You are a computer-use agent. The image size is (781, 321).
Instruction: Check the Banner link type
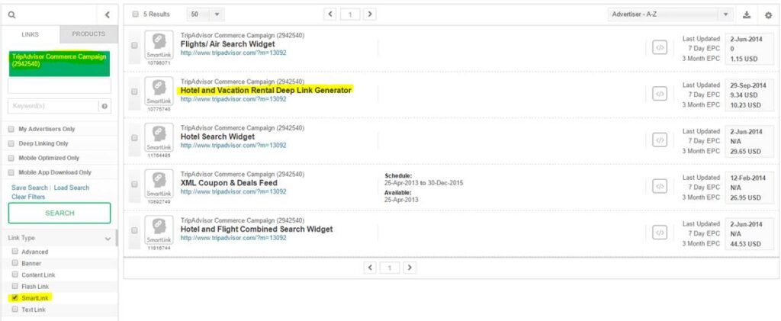[15, 263]
